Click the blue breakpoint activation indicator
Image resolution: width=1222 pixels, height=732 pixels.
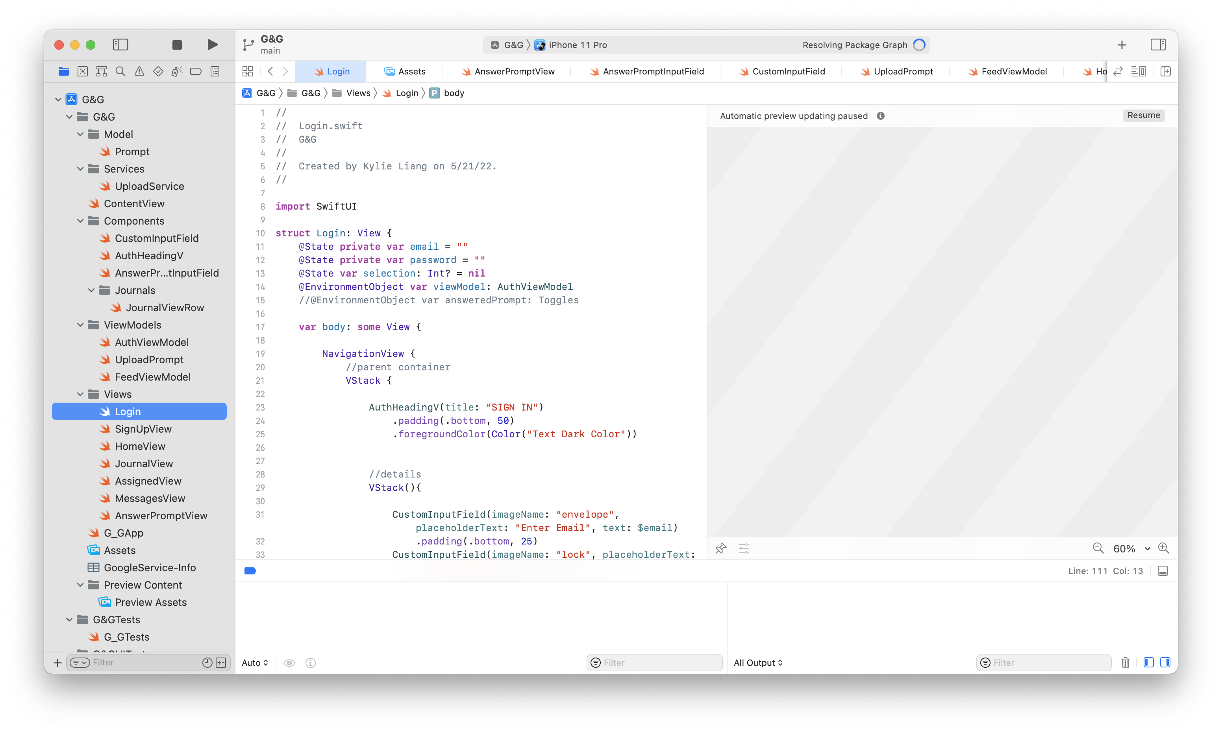coord(250,571)
